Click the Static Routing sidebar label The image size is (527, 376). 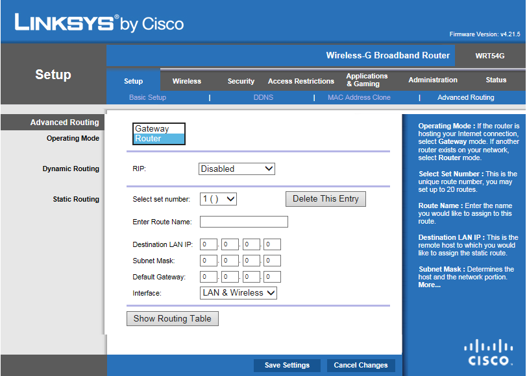[x=76, y=199]
